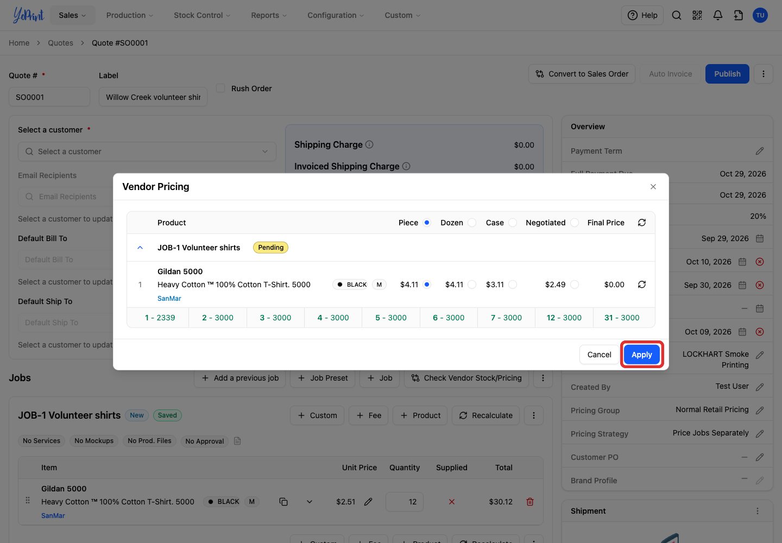
Task: Open the QR code scanner icon
Action: point(697,15)
